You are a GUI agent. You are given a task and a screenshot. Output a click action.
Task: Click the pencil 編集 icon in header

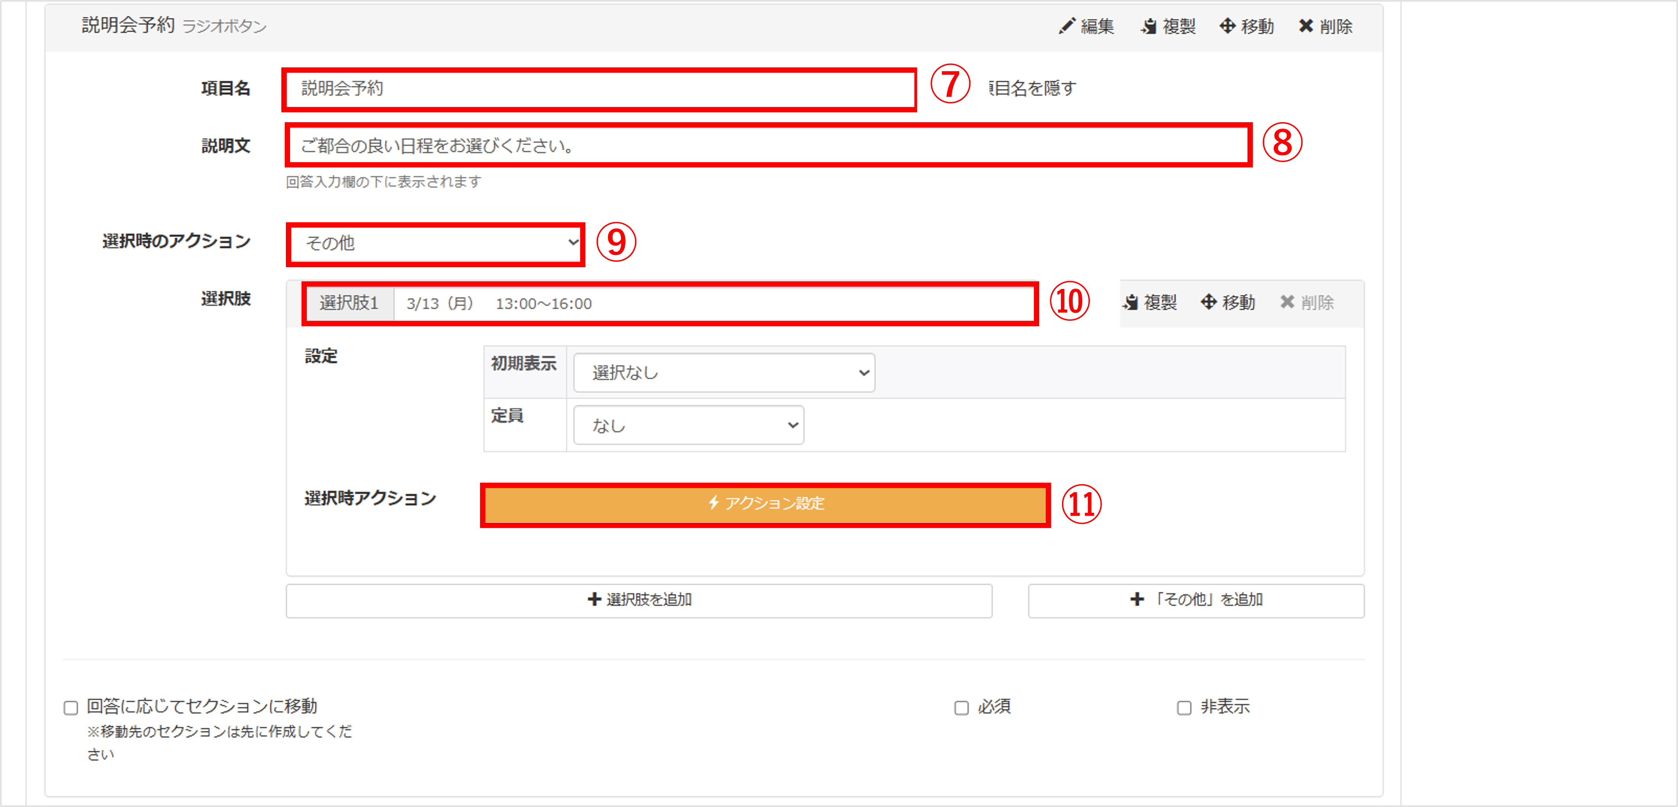[x=1067, y=26]
